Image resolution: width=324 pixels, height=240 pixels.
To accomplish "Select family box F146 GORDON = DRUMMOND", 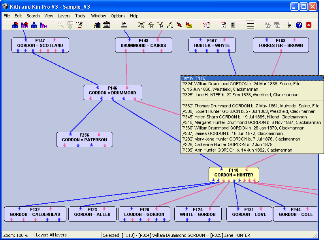I will point(112,92).
